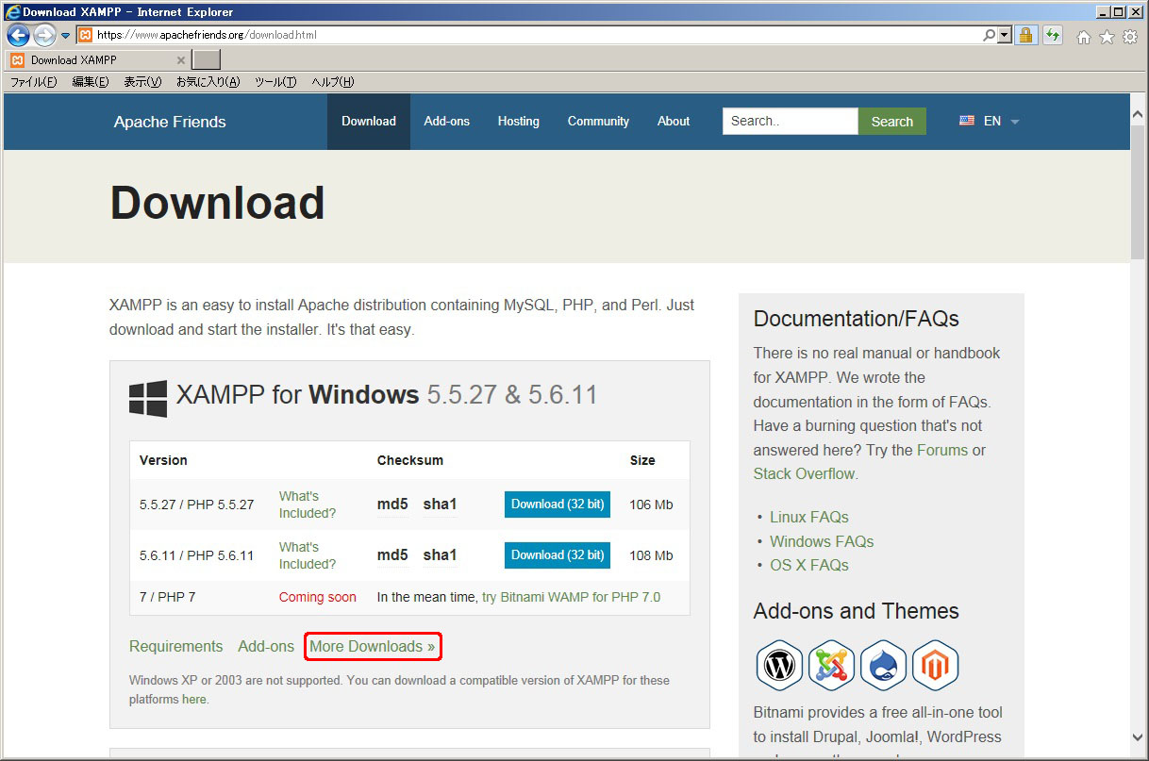This screenshot has width=1149, height=761.
Task: Open the Add-ons navigation tab
Action: [446, 122]
